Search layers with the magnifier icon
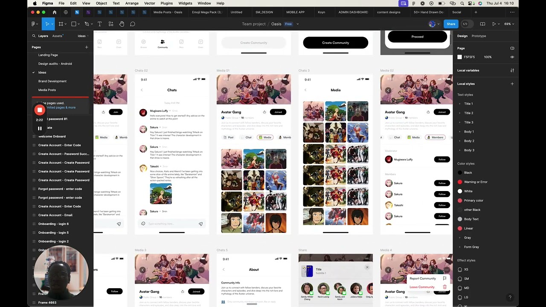The width and height of the screenshot is (546, 307). pos(33,36)
